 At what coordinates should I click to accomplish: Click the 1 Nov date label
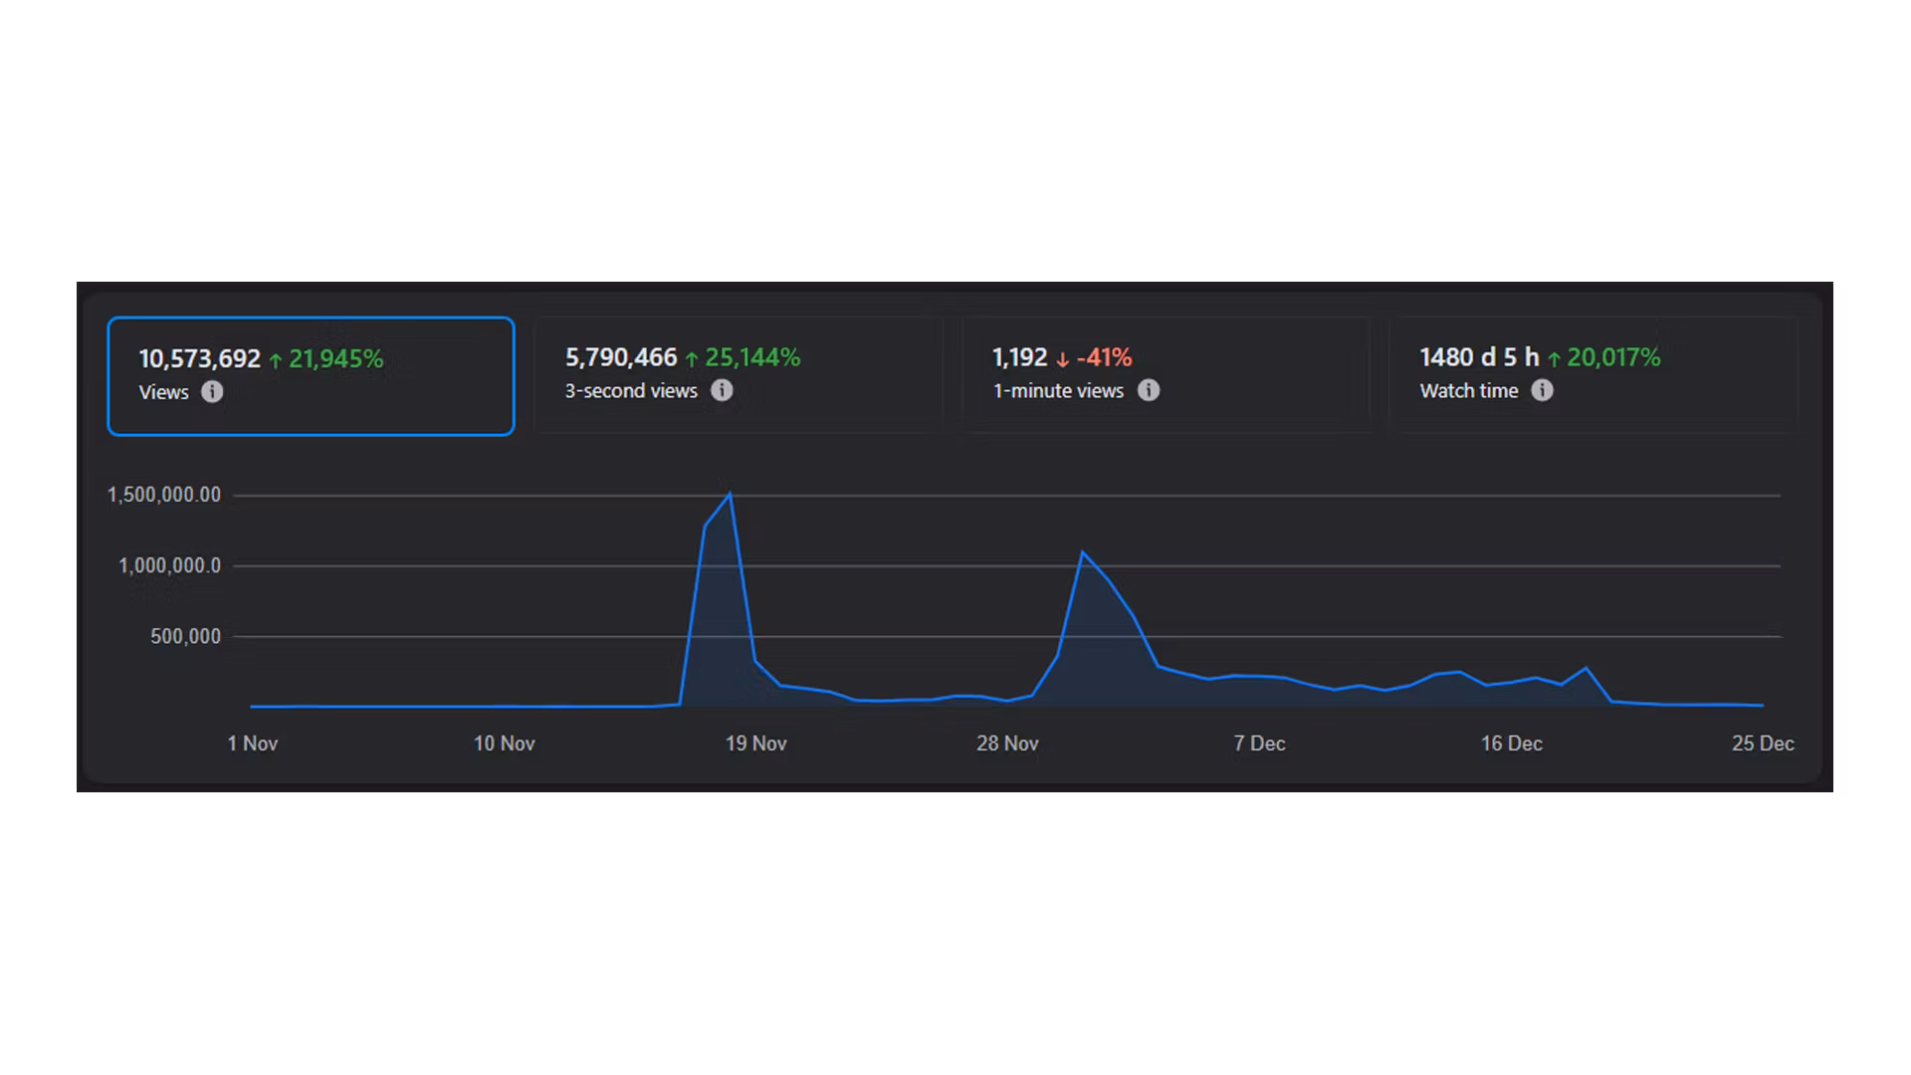click(252, 744)
